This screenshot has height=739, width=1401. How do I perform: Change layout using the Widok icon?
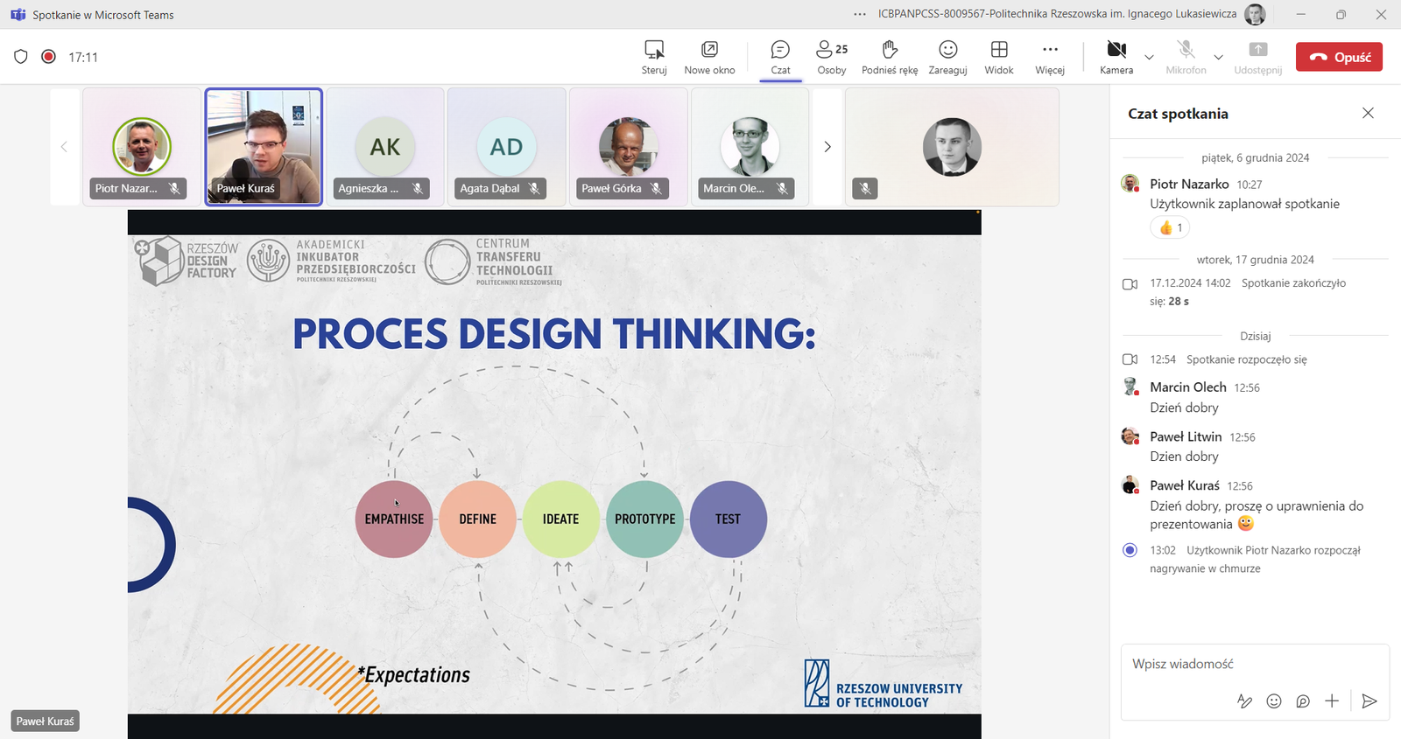[998, 57]
